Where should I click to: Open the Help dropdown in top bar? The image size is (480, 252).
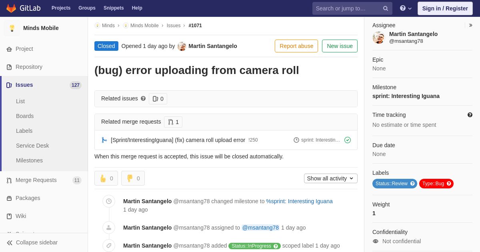click(406, 8)
